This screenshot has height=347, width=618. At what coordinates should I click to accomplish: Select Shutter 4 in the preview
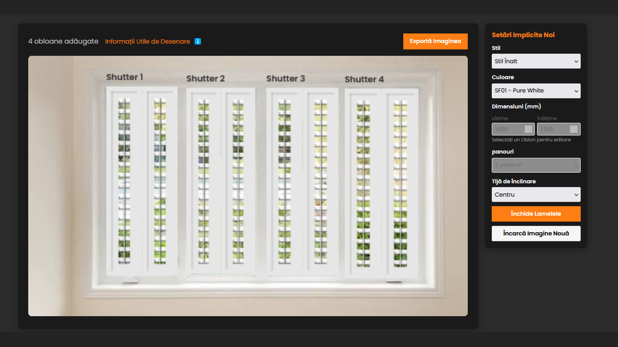tap(381, 183)
